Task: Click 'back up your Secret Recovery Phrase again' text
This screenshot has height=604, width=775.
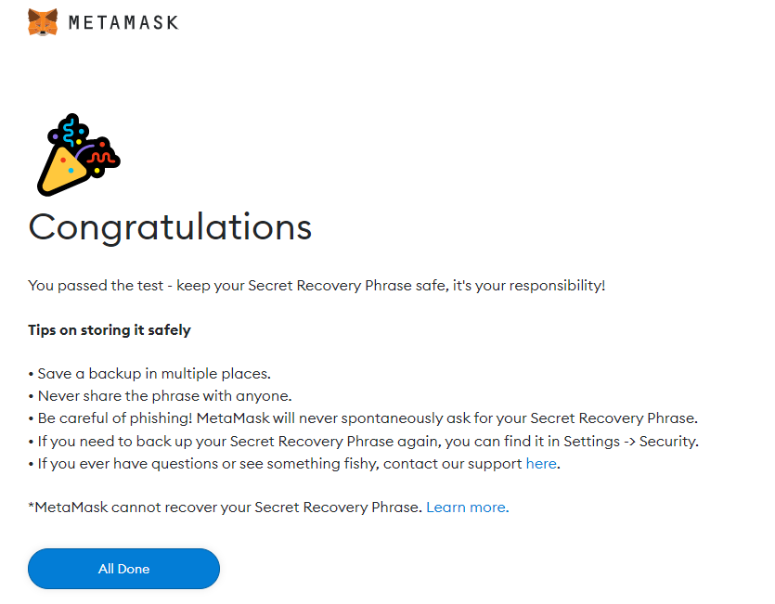Action: [288, 441]
